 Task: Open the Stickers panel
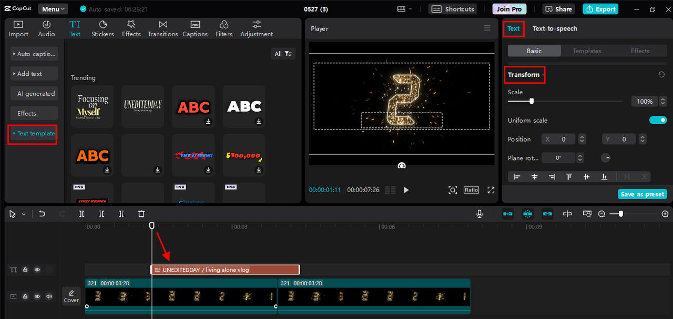pos(103,28)
